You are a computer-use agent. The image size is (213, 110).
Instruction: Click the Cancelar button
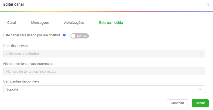click(177, 103)
